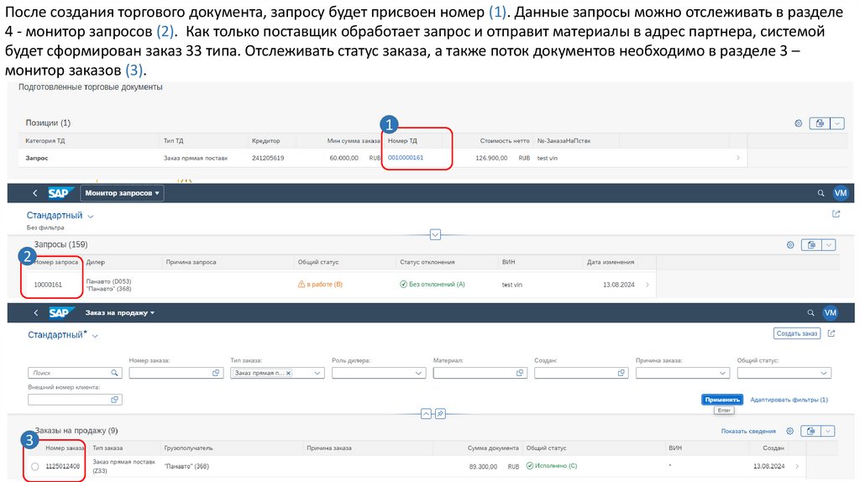Expand export options arrow in Позиции panel
This screenshot has height=482, width=860.
pyautogui.click(x=837, y=123)
